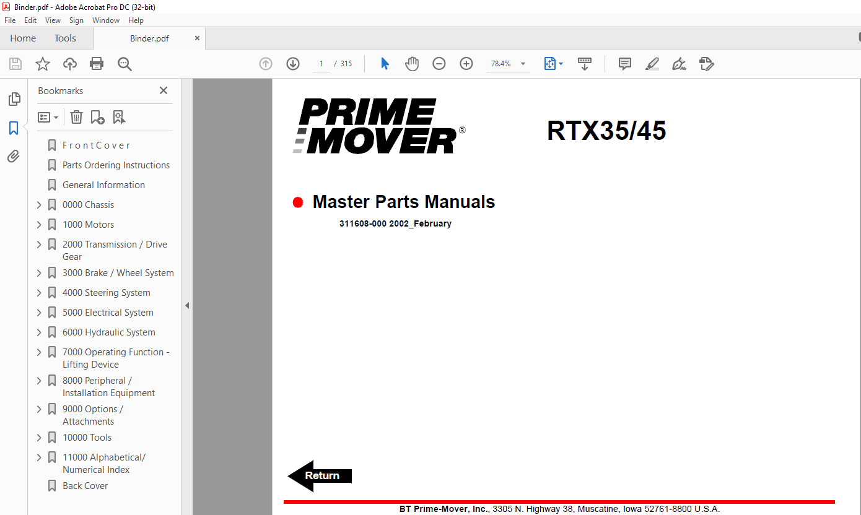Image resolution: width=861 pixels, height=515 pixels.
Task: Click the scrolling mode keyboard icon
Action: coord(585,64)
